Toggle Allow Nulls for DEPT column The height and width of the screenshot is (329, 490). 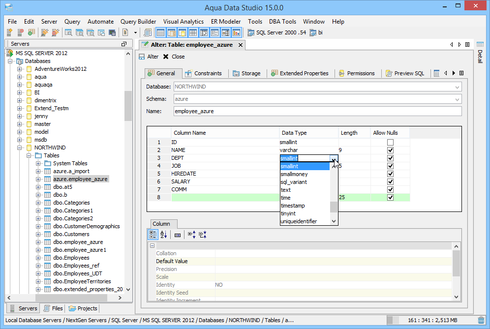point(390,158)
